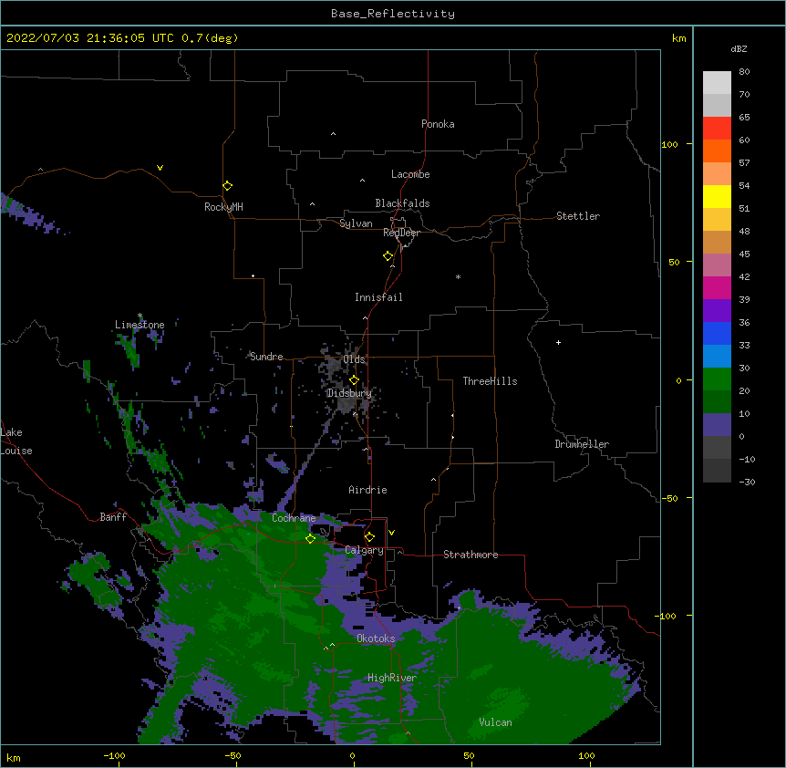Click the Limestone label
786x768 pixels.
click(x=140, y=325)
